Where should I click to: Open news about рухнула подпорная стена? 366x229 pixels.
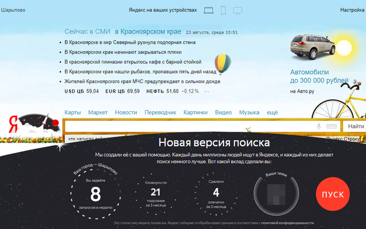(130, 42)
